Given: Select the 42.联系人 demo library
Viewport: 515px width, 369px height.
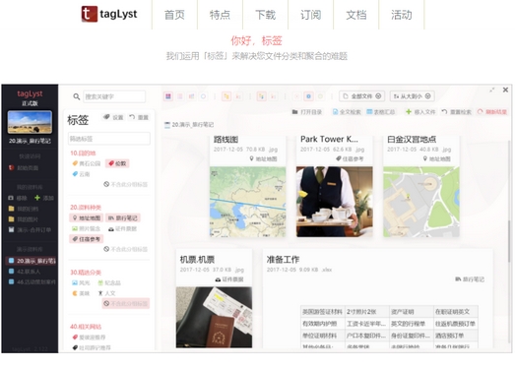Looking at the screenshot, I should pyautogui.click(x=25, y=272).
